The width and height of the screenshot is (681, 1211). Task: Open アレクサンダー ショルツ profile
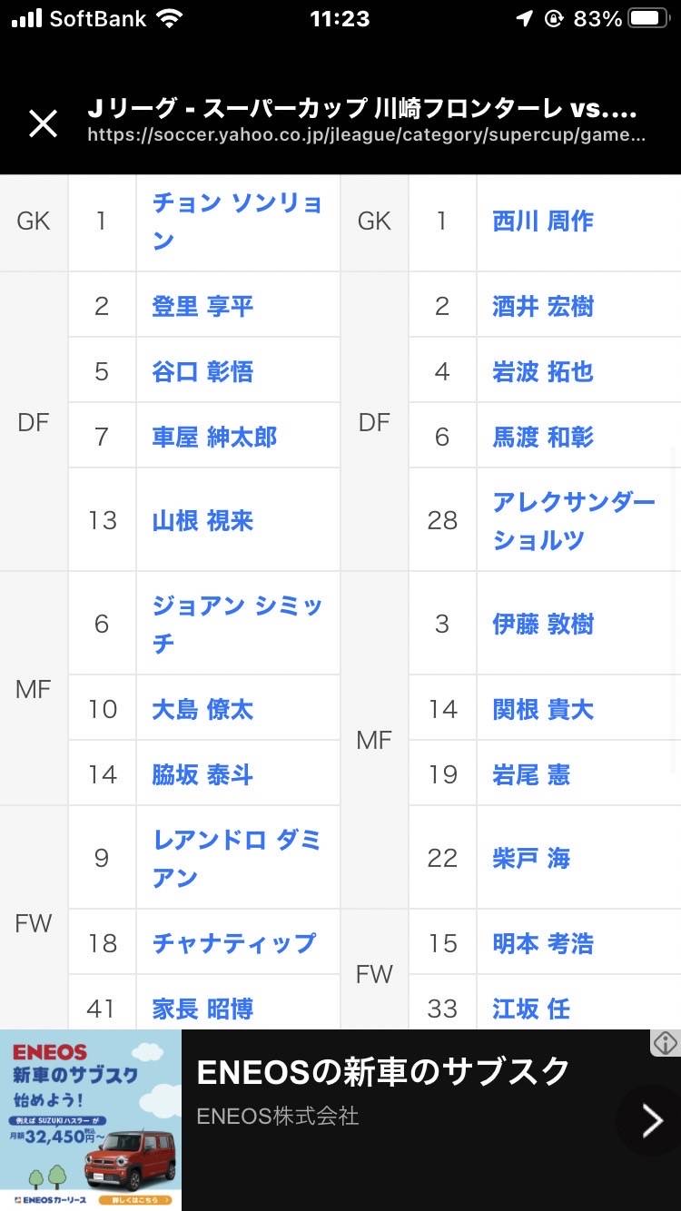click(x=574, y=521)
